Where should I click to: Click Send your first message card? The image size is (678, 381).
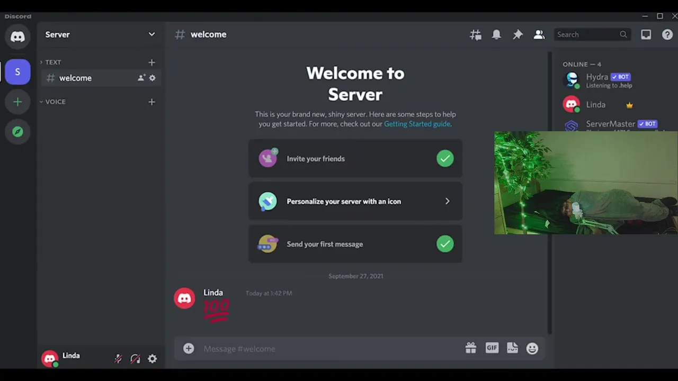355,244
